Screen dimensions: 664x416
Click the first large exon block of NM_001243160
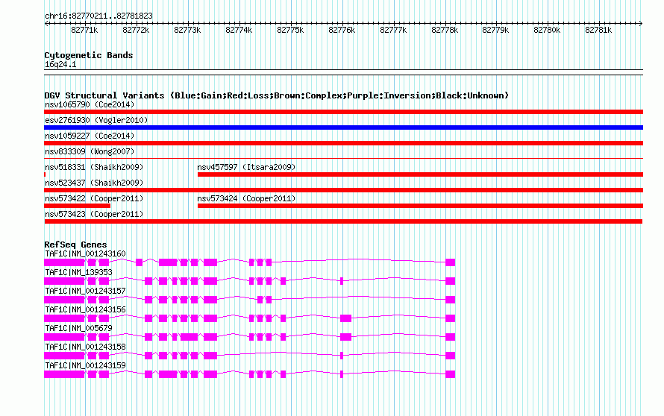[x=64, y=262]
